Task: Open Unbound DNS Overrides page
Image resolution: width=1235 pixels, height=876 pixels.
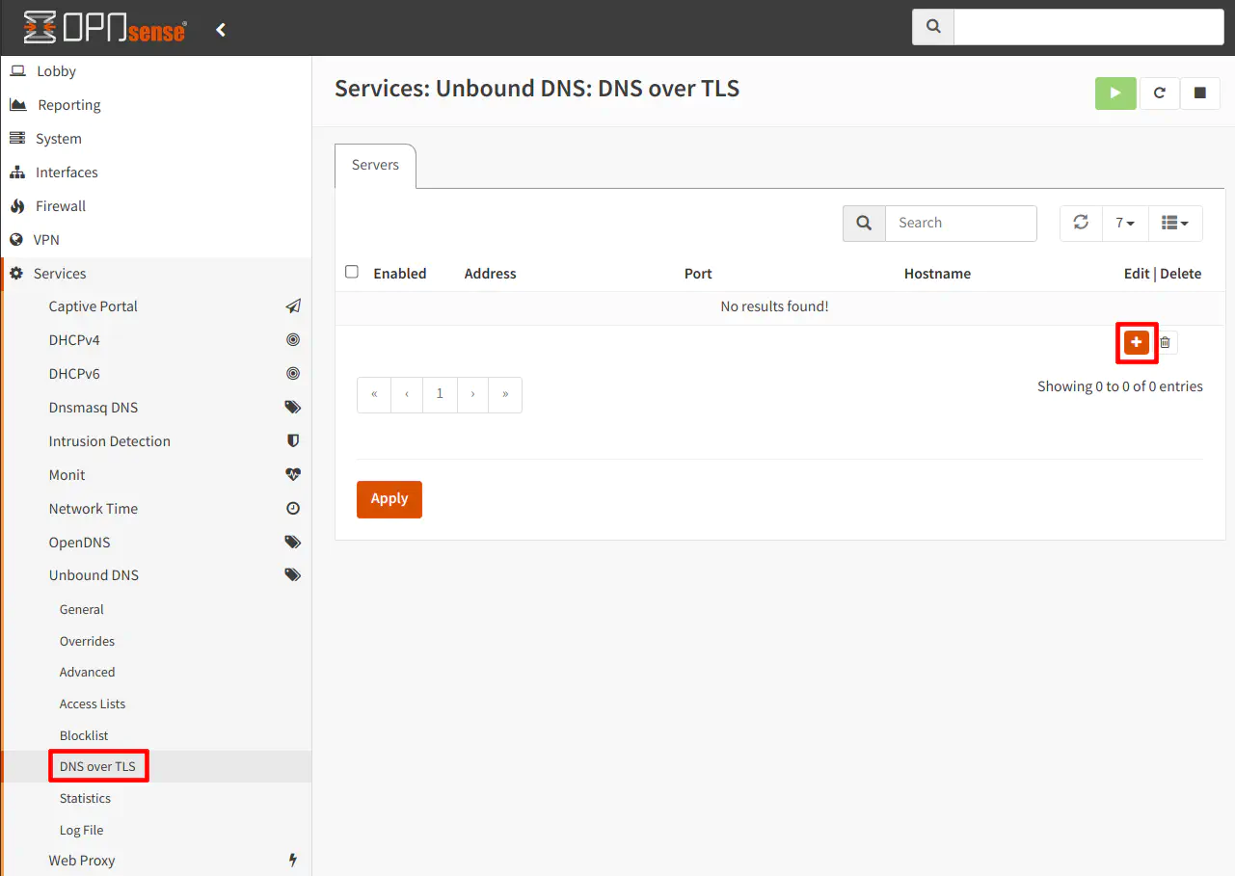Action: (87, 642)
